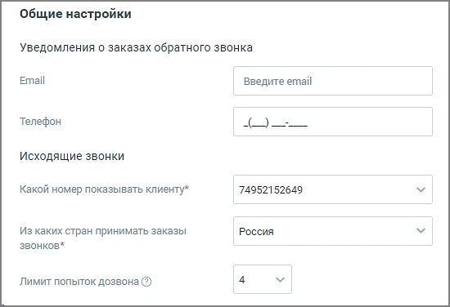This screenshot has width=450, height=307.
Task: Click the Email field label
Action: (32, 81)
